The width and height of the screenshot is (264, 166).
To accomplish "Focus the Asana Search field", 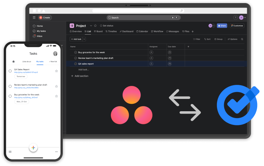I will click(144, 17).
